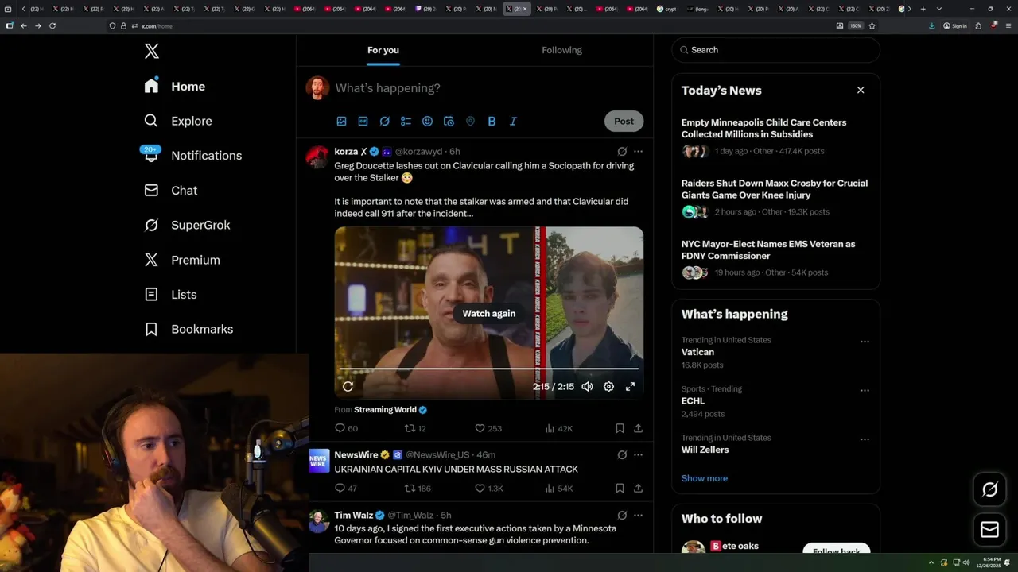This screenshot has height=572, width=1018.
Task: Open Notifications in the sidebar
Action: click(x=192, y=156)
